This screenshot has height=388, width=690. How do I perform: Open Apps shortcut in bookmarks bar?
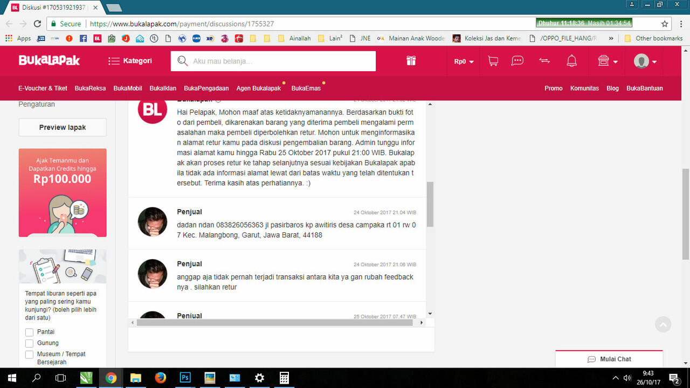(x=18, y=38)
